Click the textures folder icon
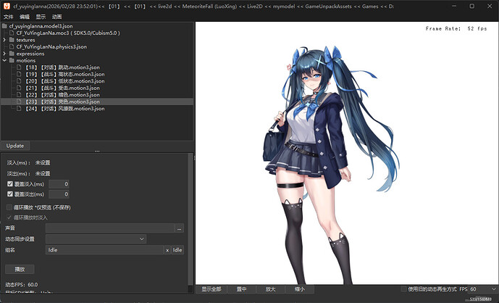This screenshot has width=499, height=303. [x=11, y=40]
